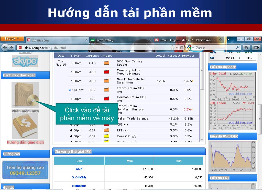Screen dimensions: 262x196
Task: Click impact icon for RPI y/y row
Action: [x=106, y=130]
